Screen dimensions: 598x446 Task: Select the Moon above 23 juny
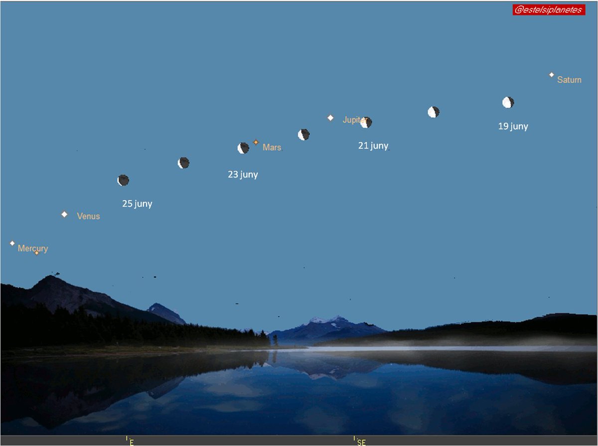(x=243, y=148)
